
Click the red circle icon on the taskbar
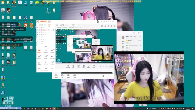(50, 109)
